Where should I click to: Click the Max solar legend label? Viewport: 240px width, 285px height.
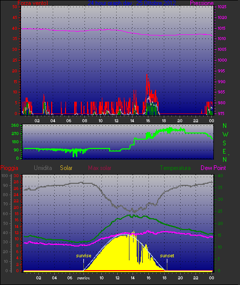point(100,168)
